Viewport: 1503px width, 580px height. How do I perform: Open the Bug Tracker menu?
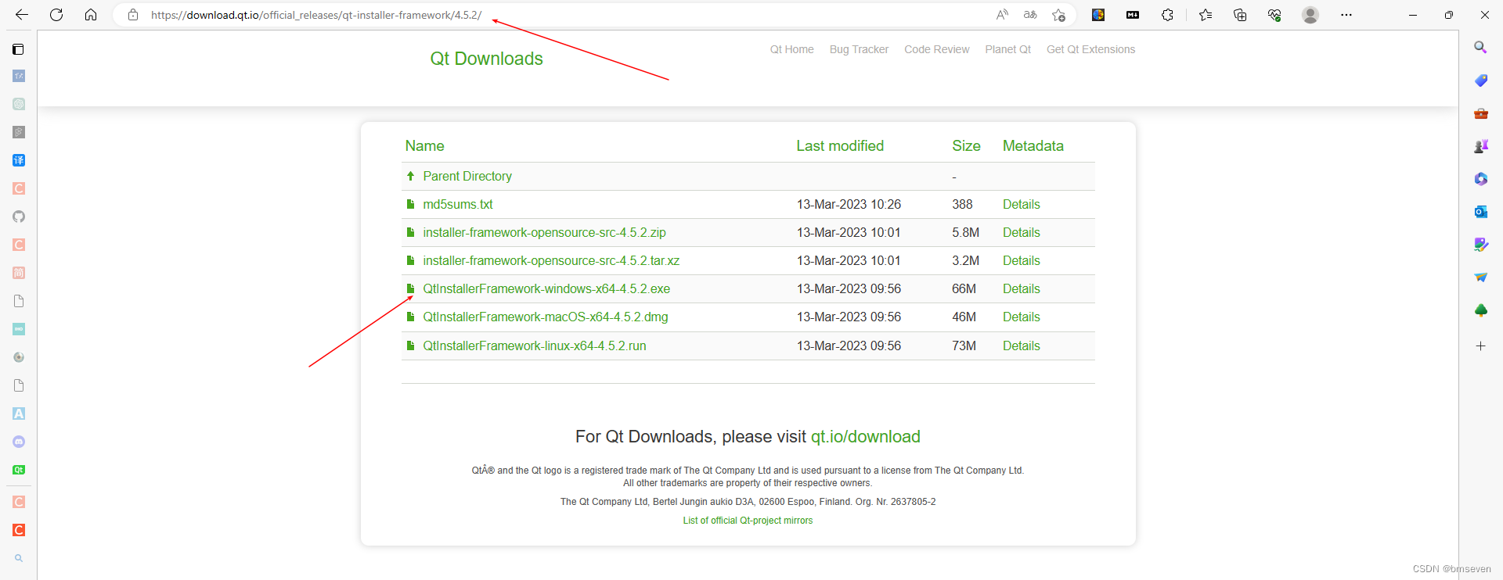pyautogui.click(x=859, y=49)
